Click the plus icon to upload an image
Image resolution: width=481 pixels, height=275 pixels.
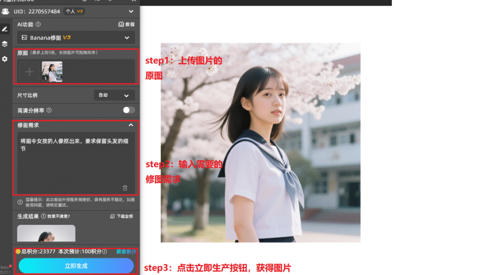tap(29, 72)
